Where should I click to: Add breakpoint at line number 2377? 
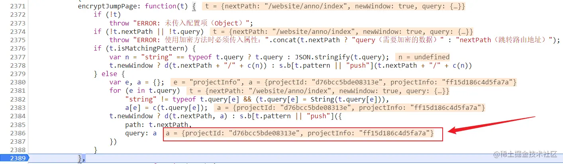click(x=18, y=57)
